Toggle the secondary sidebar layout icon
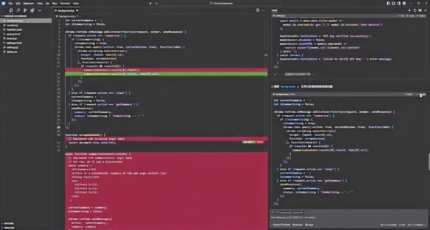The image size is (430, 230). point(399,3)
